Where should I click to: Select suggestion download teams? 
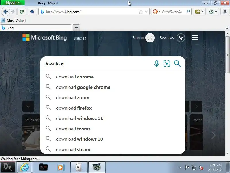113,129
